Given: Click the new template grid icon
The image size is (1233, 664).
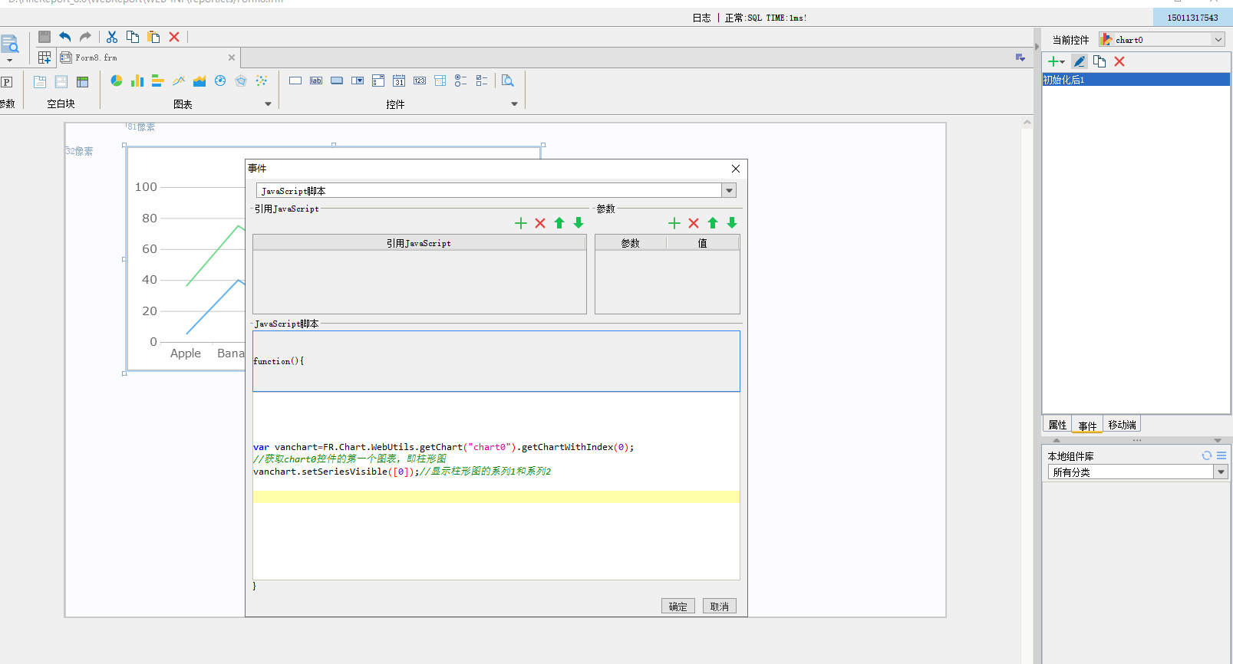Looking at the screenshot, I should click(45, 58).
